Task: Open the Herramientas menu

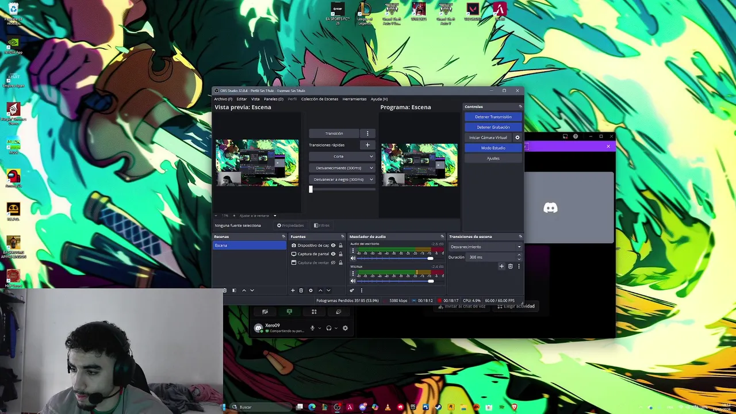Action: tap(354, 99)
